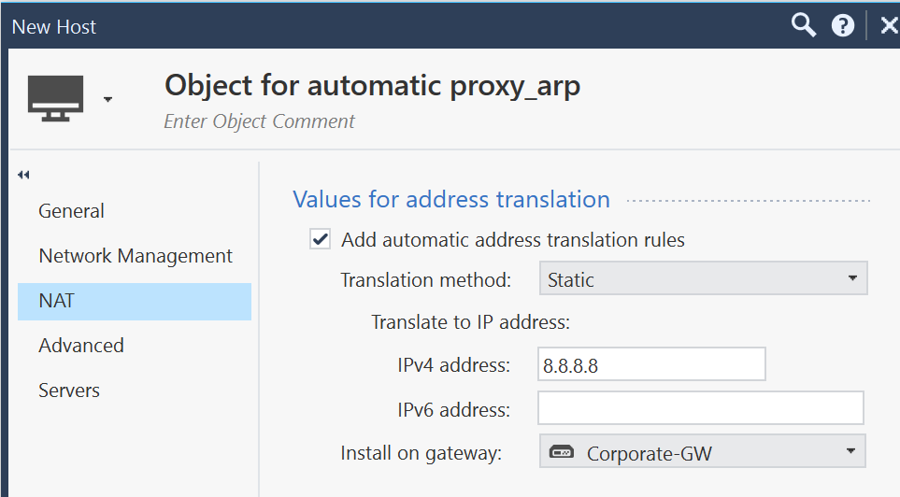Click the New Host window title text
Viewport: 900px width, 497px height.
pyautogui.click(x=54, y=27)
